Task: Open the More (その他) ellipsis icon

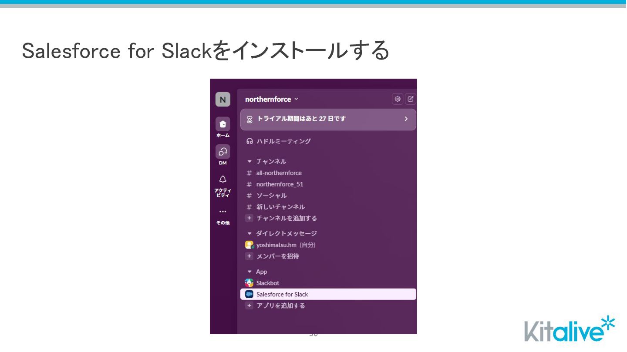Action: (222, 212)
